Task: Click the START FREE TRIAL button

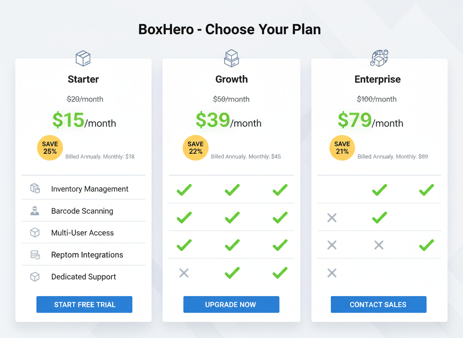Action: [x=84, y=304]
